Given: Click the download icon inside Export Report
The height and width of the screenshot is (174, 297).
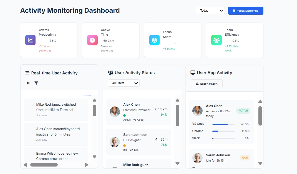Looking at the screenshot, I should click(x=197, y=84).
